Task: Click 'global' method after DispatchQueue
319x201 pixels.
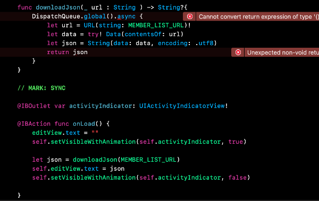Action: coord(95,16)
